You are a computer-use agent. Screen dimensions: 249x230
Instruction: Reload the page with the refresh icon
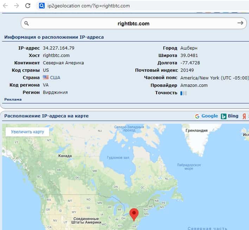tap(28, 6)
